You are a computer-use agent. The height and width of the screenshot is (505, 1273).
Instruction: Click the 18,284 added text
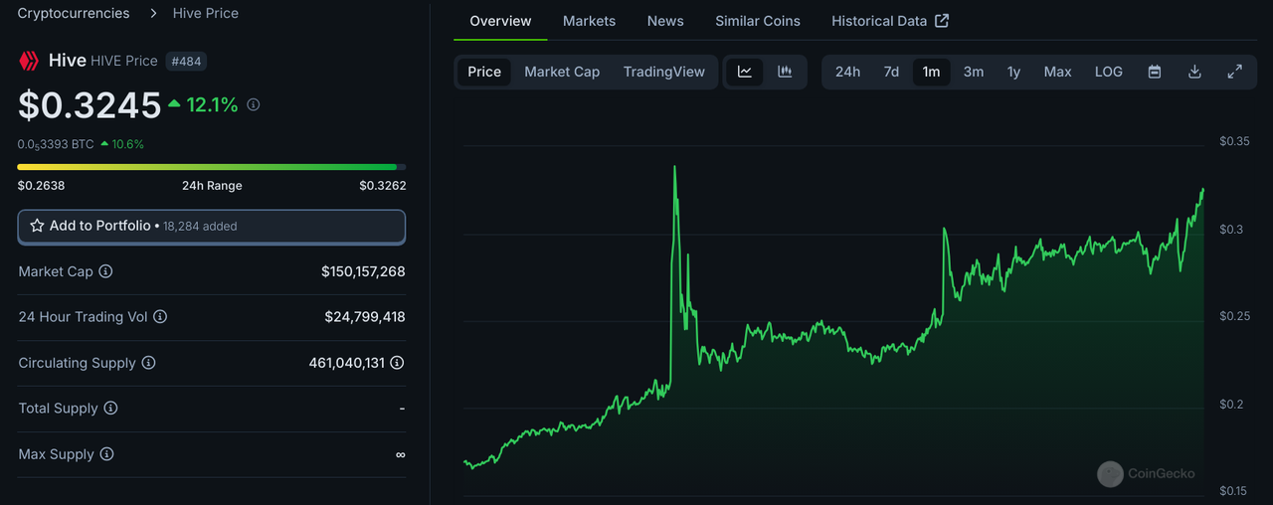click(x=200, y=227)
